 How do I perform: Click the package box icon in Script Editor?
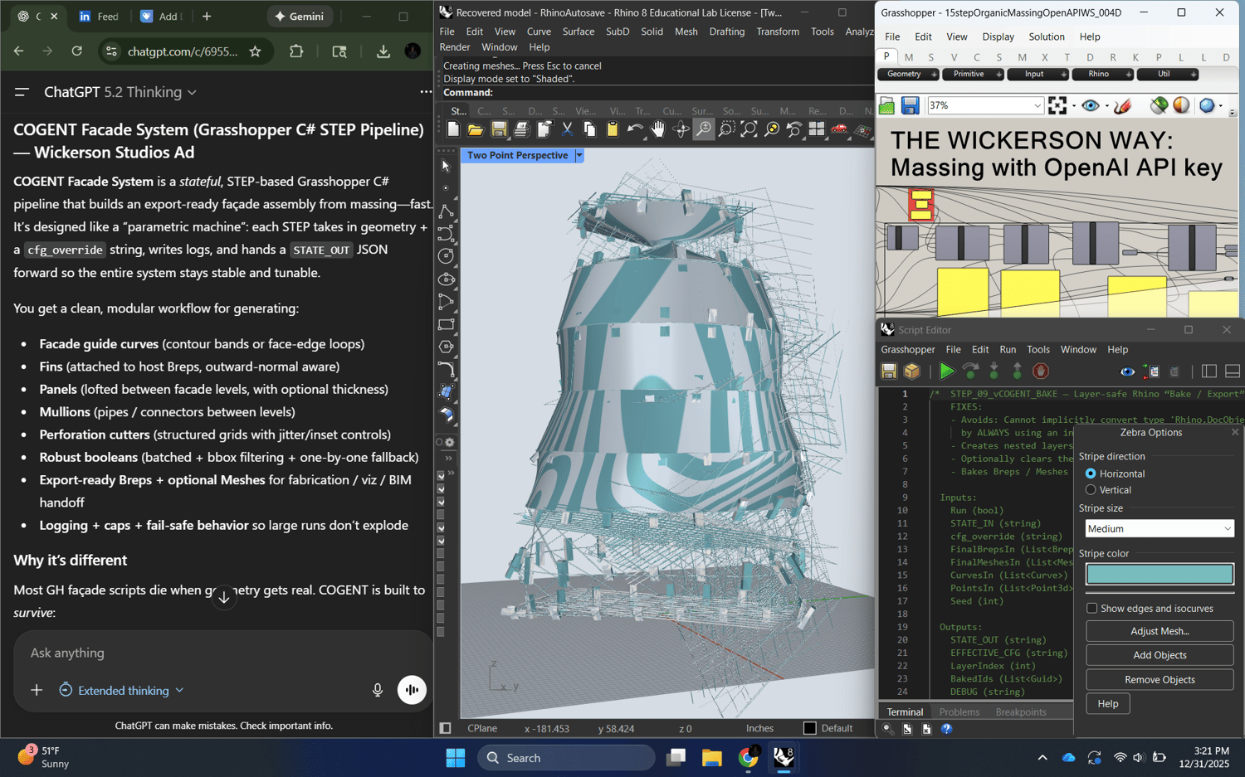[x=912, y=372]
